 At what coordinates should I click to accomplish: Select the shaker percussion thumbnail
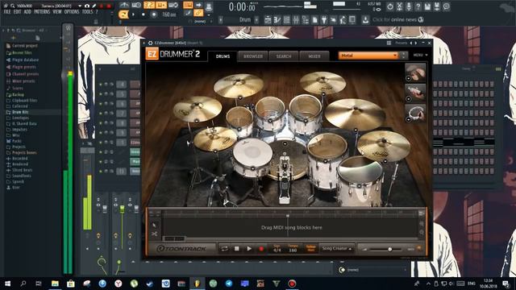click(x=415, y=93)
